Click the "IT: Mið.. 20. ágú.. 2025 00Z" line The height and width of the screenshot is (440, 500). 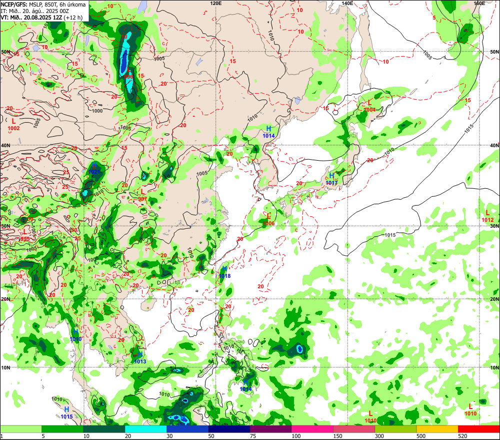tap(35, 11)
